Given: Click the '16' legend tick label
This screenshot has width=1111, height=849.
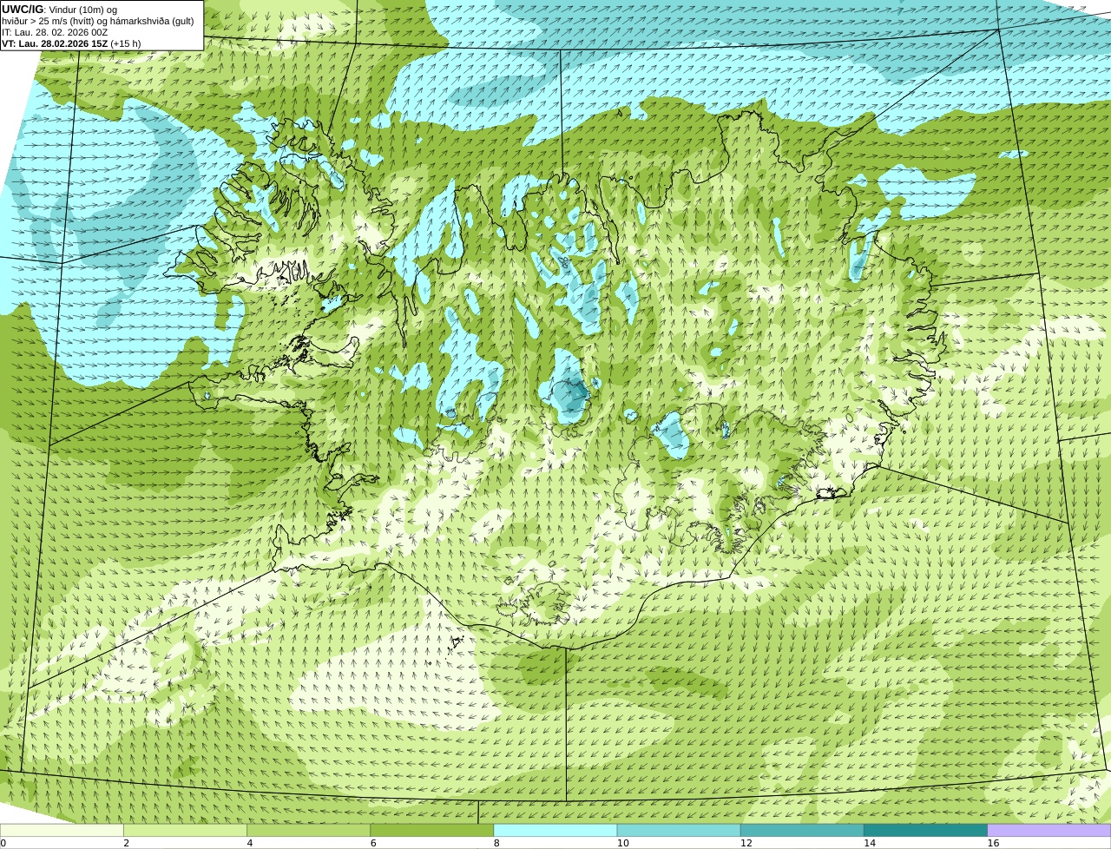Looking at the screenshot, I should (x=993, y=843).
